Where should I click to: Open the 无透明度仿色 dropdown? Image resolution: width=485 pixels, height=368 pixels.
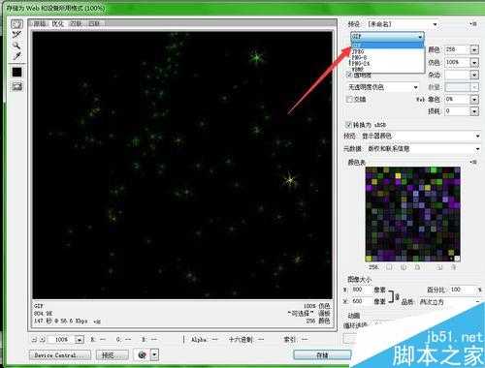[383, 87]
